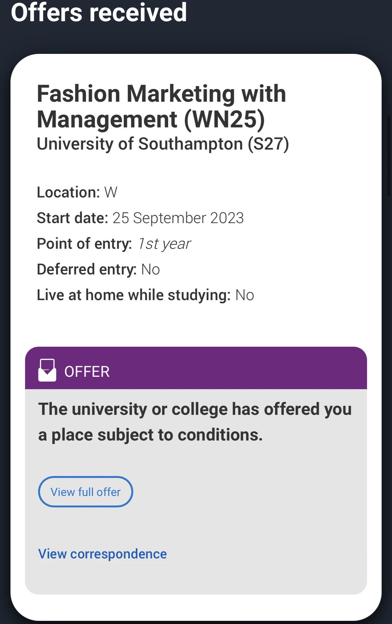
Task: Click the course code WN25
Action: (224, 119)
